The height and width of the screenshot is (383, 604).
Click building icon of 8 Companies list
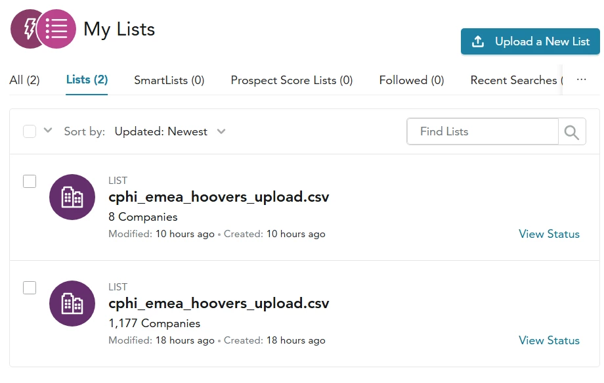click(x=72, y=197)
